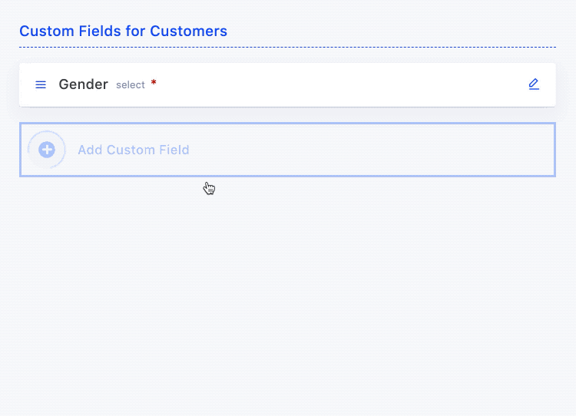Click the word "Field" in Add Custom Field
Viewport: 576px width, 416px height.
tap(173, 150)
